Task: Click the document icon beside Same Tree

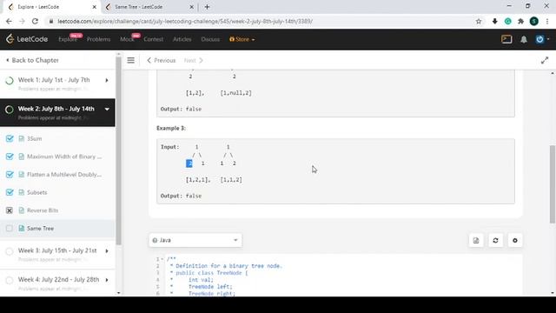Action: (21, 228)
